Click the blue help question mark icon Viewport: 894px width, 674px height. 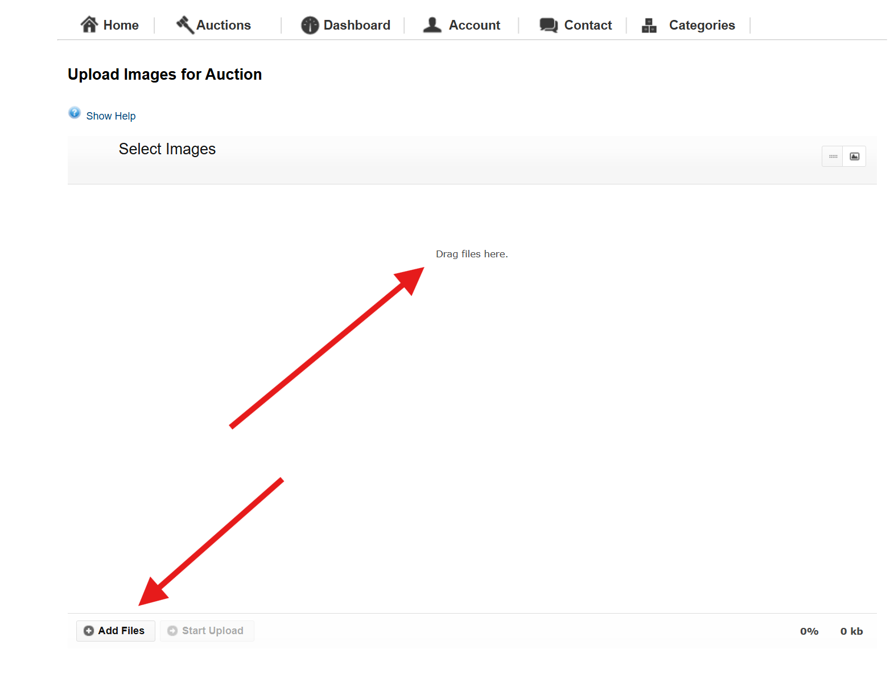(x=75, y=113)
